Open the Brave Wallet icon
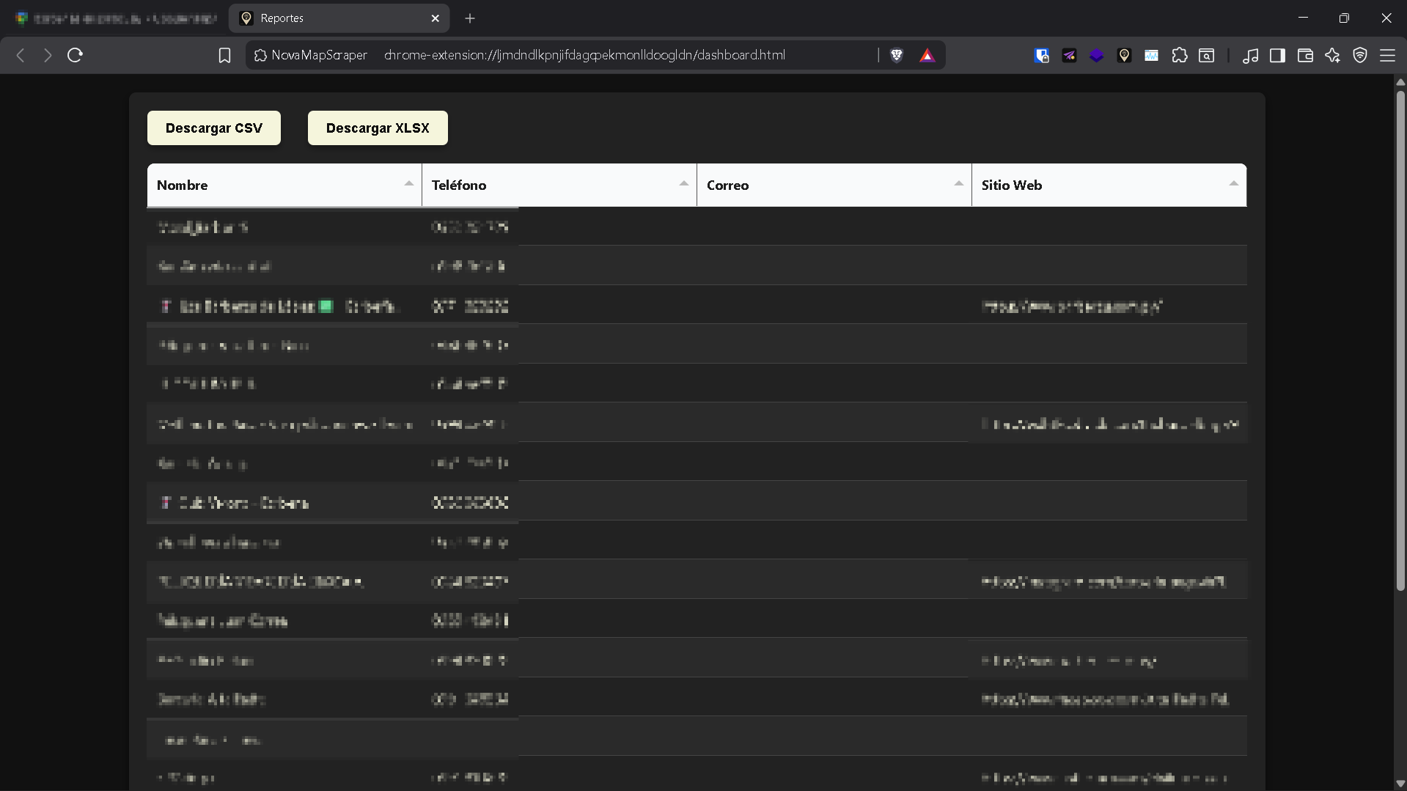Image resolution: width=1407 pixels, height=791 pixels. [x=1305, y=55]
